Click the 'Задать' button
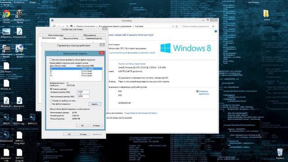The width and height of the screenshot is (288, 162). tap(94, 104)
